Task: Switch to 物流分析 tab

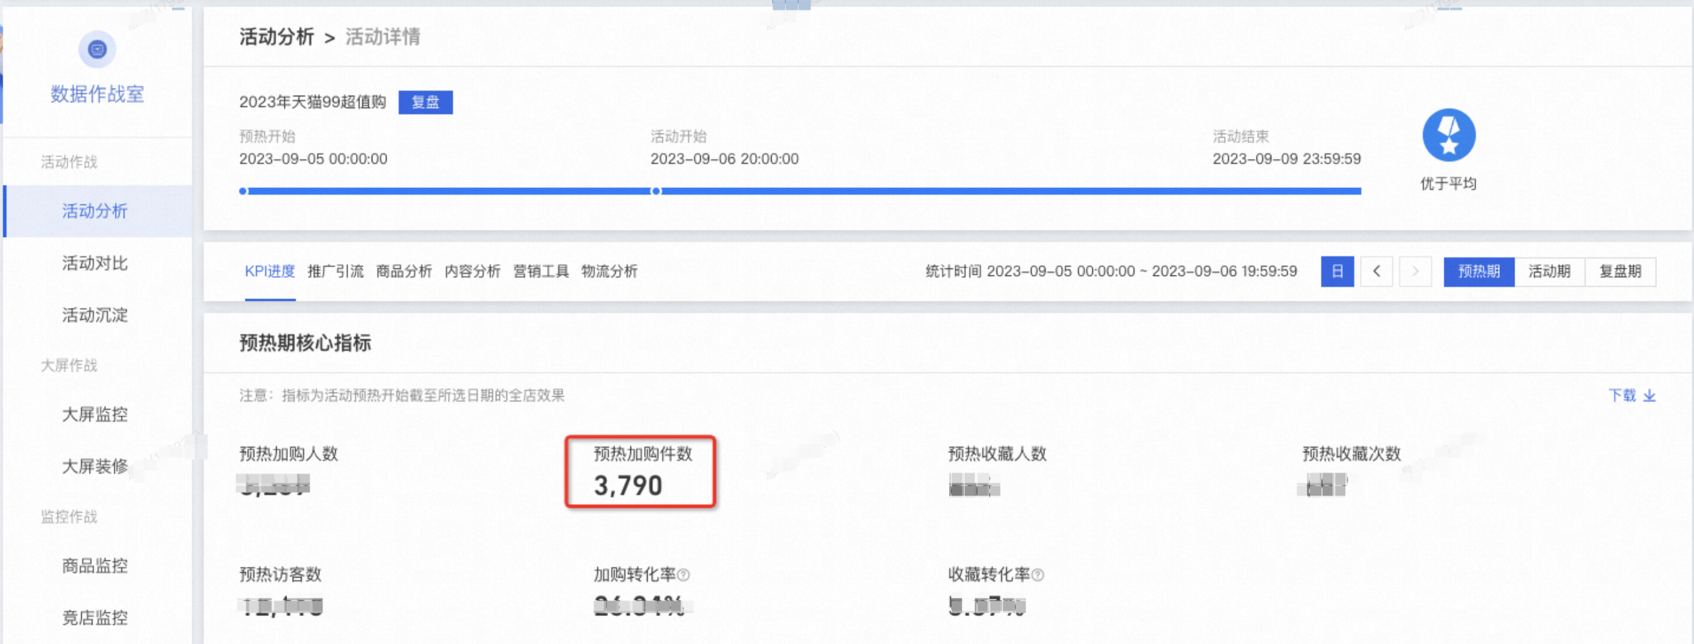Action: (609, 272)
